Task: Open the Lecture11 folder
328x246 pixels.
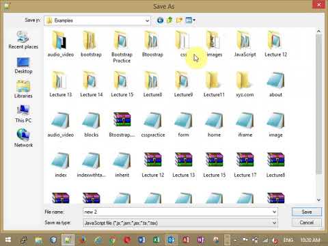Action: 214,84
